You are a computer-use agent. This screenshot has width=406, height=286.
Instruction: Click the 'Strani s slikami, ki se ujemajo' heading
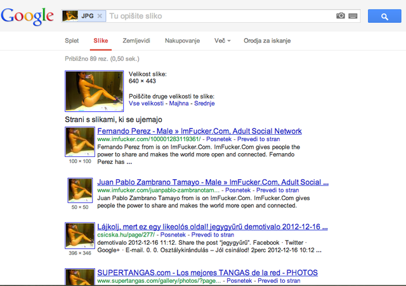click(114, 119)
